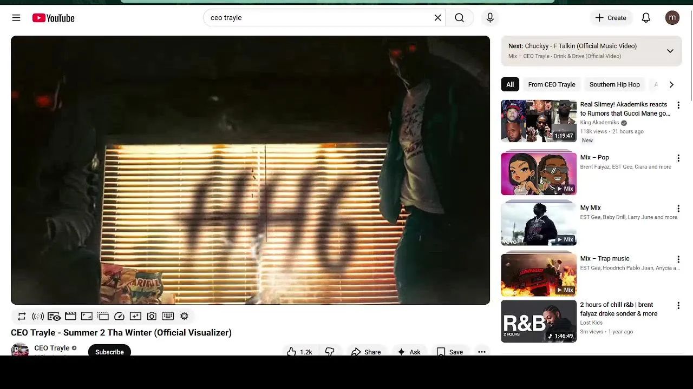Open video filters sparkle icon
This screenshot has height=389, width=693.
tap(135, 316)
